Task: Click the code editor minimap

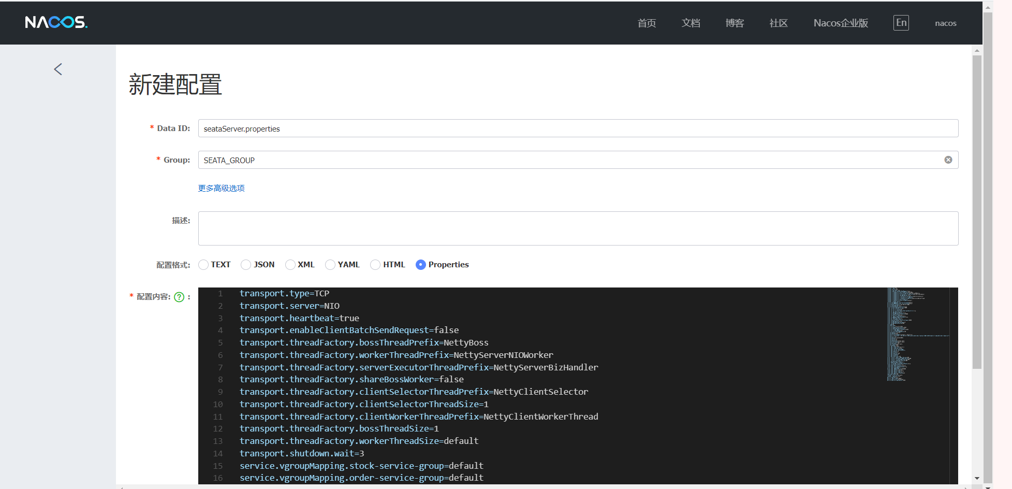Action: click(x=918, y=335)
